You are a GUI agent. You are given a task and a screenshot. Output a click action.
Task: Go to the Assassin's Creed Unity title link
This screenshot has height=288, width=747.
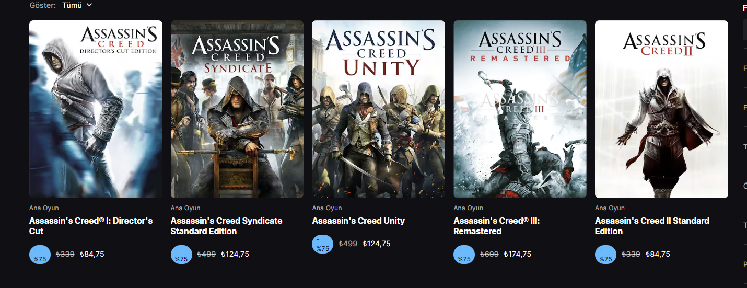tap(358, 221)
